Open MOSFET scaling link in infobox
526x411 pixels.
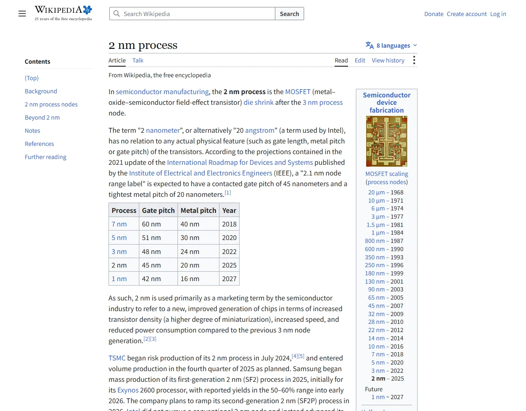(x=387, y=174)
